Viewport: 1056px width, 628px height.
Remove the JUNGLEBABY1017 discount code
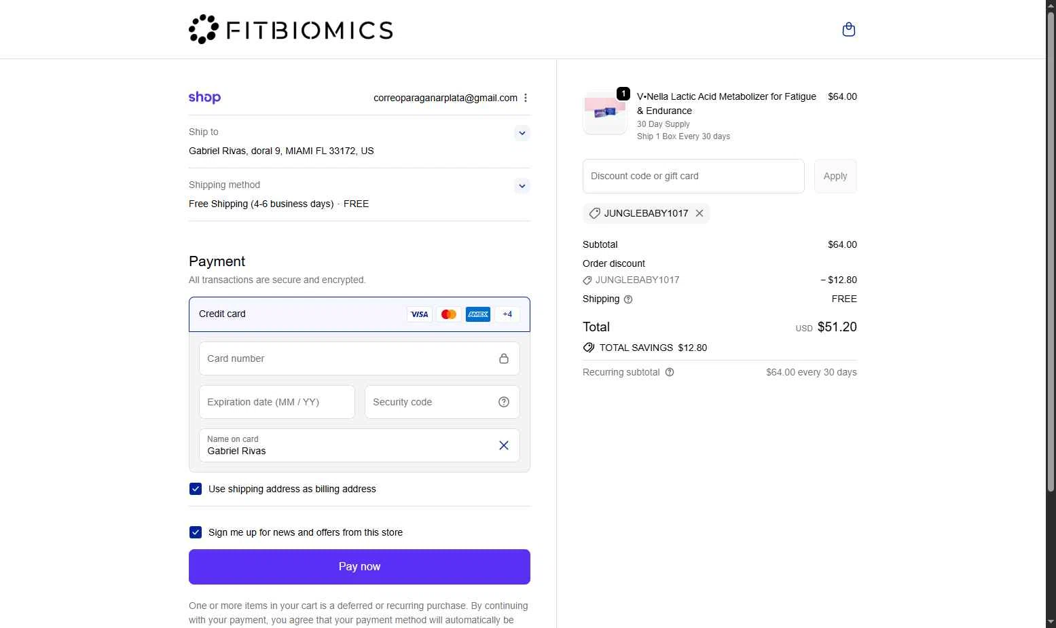point(699,213)
